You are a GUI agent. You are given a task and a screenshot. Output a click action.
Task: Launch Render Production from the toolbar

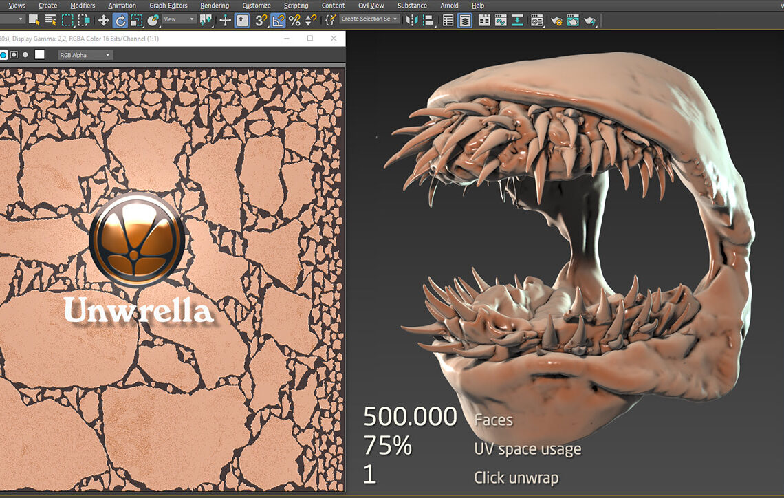591,20
